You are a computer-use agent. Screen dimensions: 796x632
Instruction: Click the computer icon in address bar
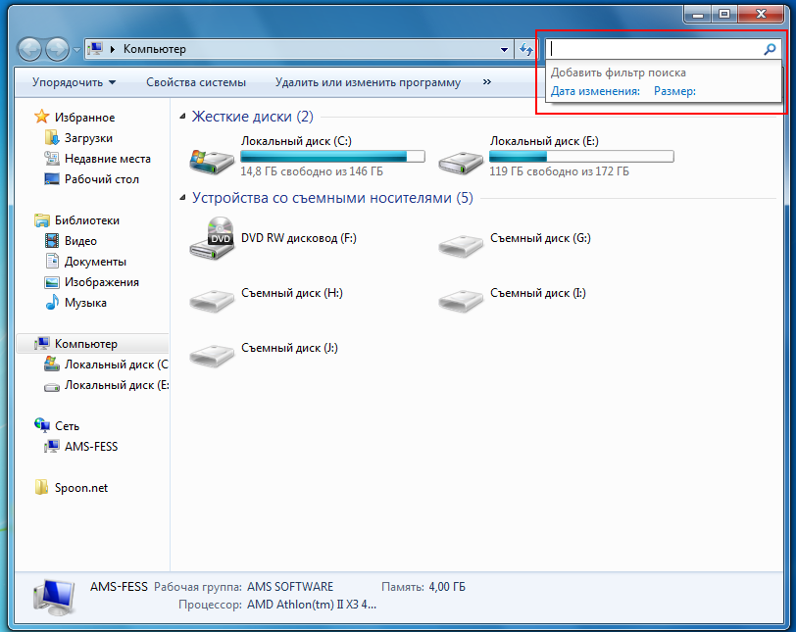[x=95, y=49]
